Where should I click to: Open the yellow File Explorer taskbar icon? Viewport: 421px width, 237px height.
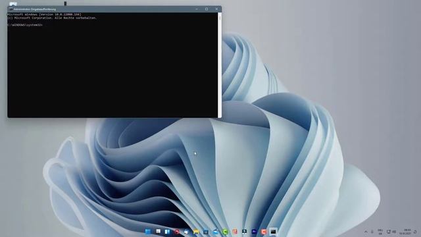pyautogui.click(x=196, y=232)
